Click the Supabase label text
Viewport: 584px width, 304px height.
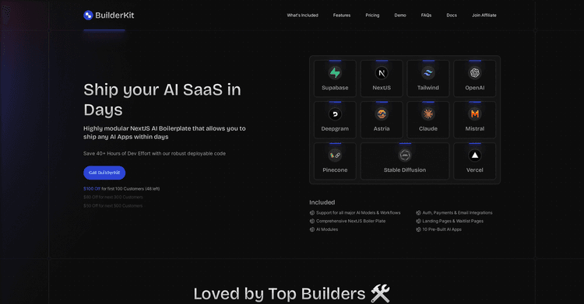[335, 88]
